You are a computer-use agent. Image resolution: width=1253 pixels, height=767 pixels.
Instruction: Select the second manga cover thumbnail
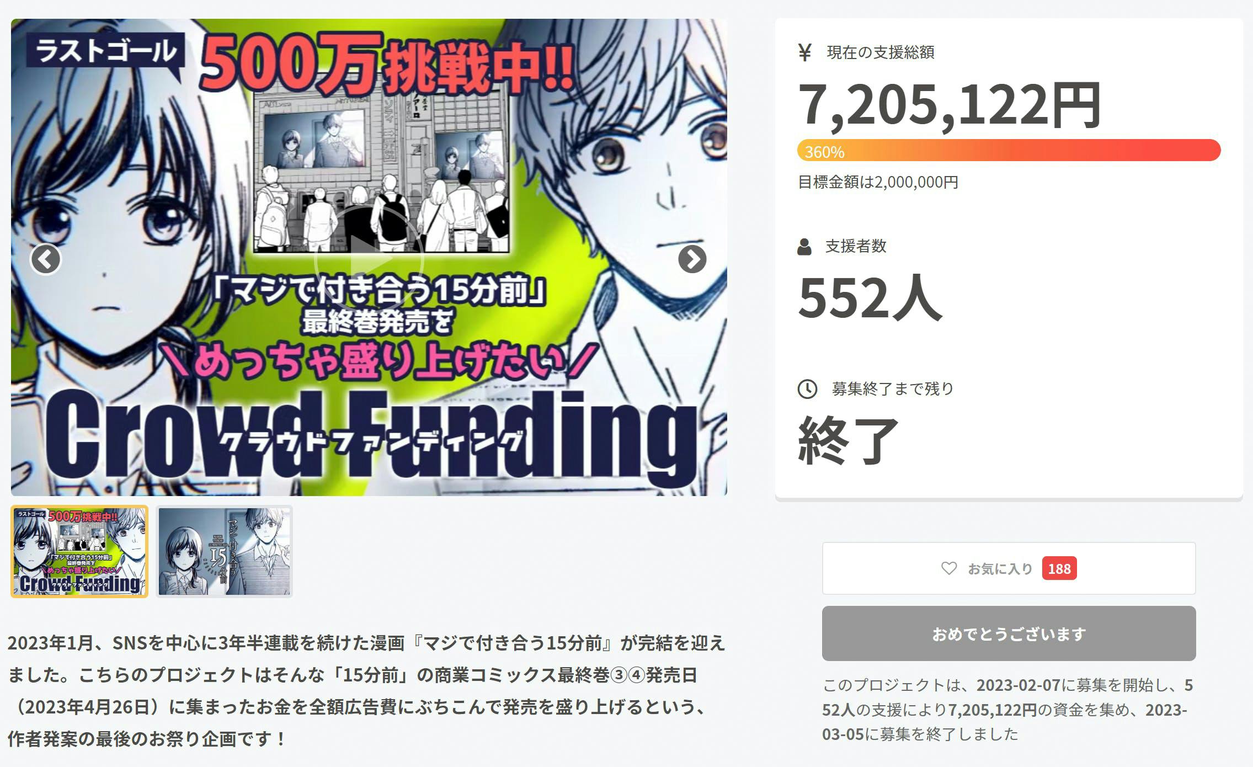[x=224, y=551]
